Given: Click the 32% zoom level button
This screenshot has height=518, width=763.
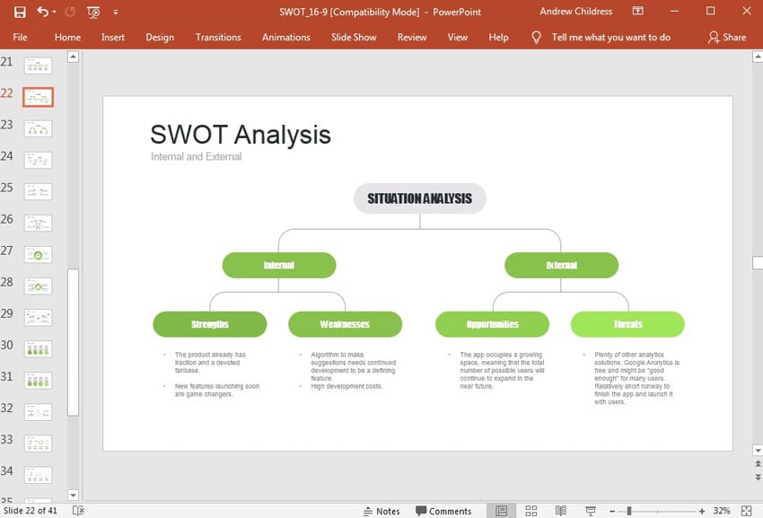Looking at the screenshot, I should (x=721, y=511).
